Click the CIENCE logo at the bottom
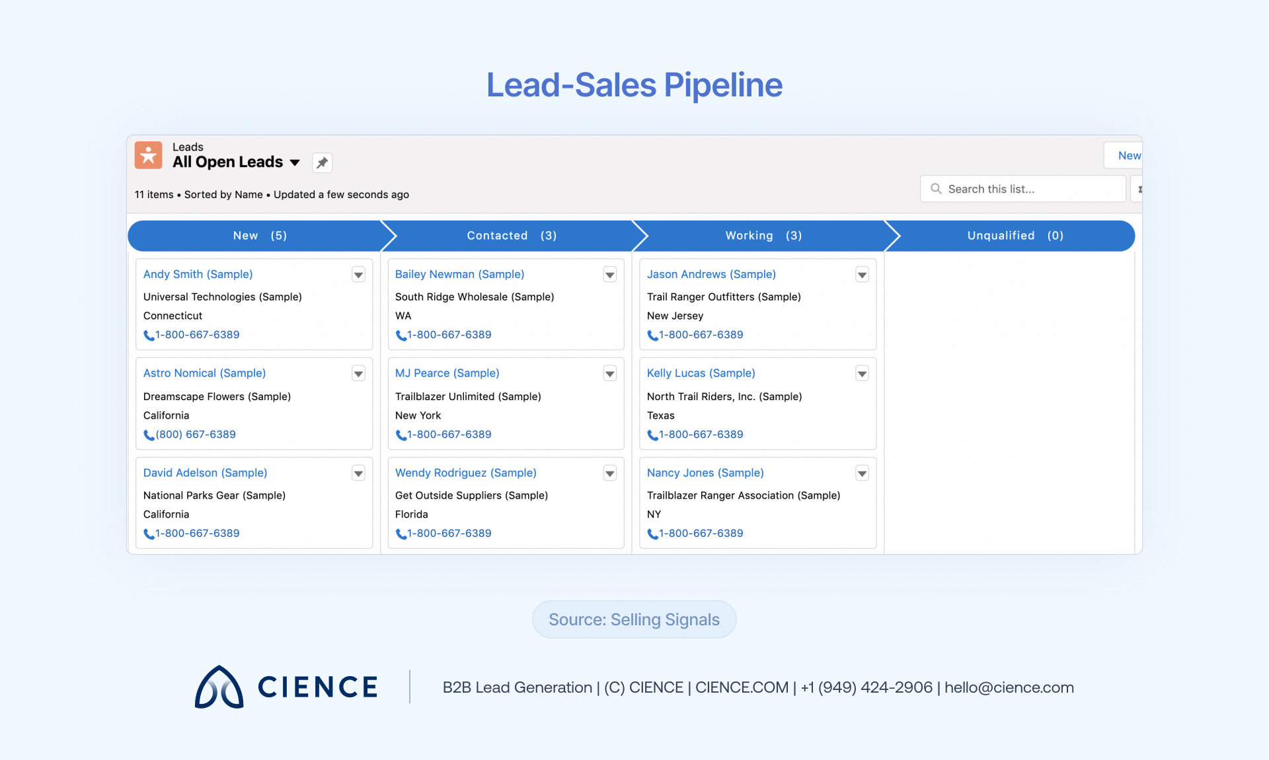 [x=286, y=687]
